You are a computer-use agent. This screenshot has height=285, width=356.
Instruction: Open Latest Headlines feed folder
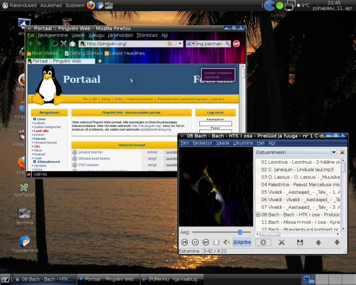pyautogui.click(x=125, y=53)
